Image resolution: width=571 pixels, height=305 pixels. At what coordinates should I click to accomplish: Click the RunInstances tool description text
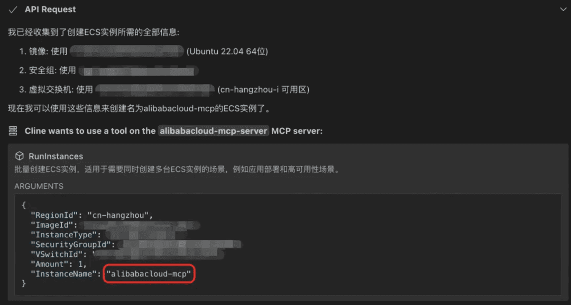click(x=178, y=170)
